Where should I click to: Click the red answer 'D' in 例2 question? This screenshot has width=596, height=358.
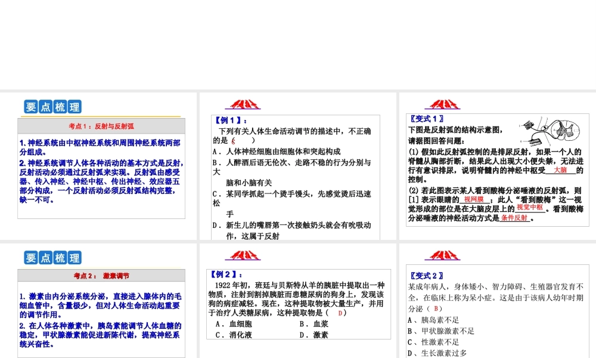[340, 313]
